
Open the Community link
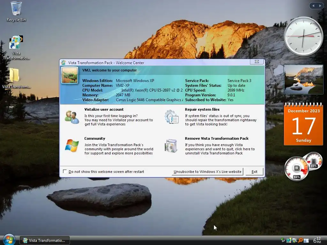point(95,138)
